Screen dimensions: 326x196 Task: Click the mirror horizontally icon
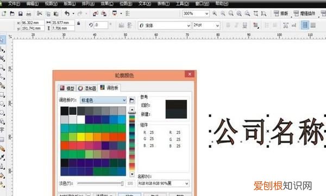pos(121,26)
